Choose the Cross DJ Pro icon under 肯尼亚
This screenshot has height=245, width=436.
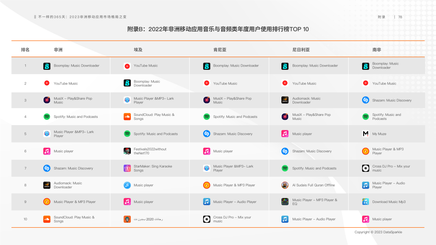pyautogui.click(x=207, y=219)
